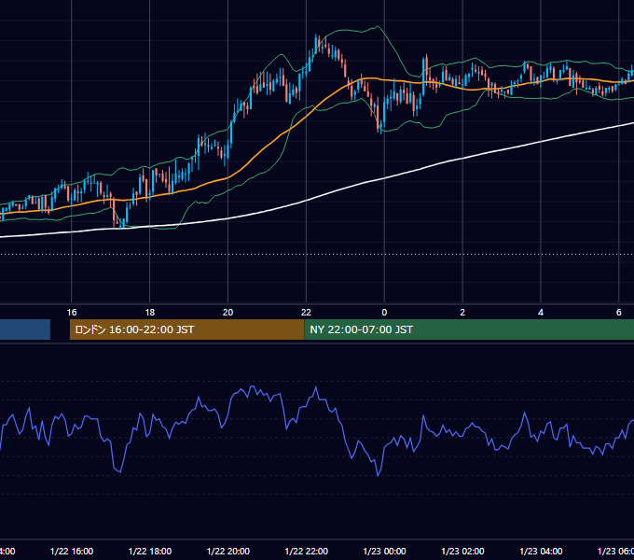The height and width of the screenshot is (560, 634).
Task: Select the 1/22 20:00 date label
Action: click(228, 551)
